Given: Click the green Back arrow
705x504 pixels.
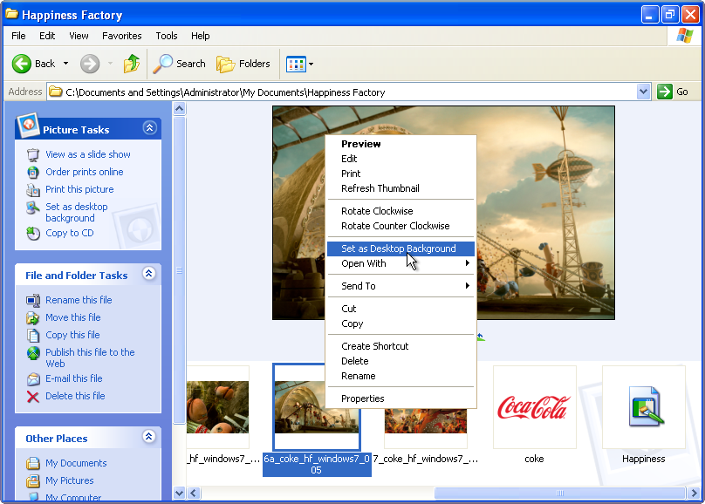Looking at the screenshot, I should tap(24, 63).
